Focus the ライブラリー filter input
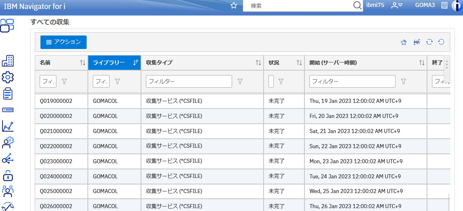Viewport: 463px width, 211px height. click(101, 82)
